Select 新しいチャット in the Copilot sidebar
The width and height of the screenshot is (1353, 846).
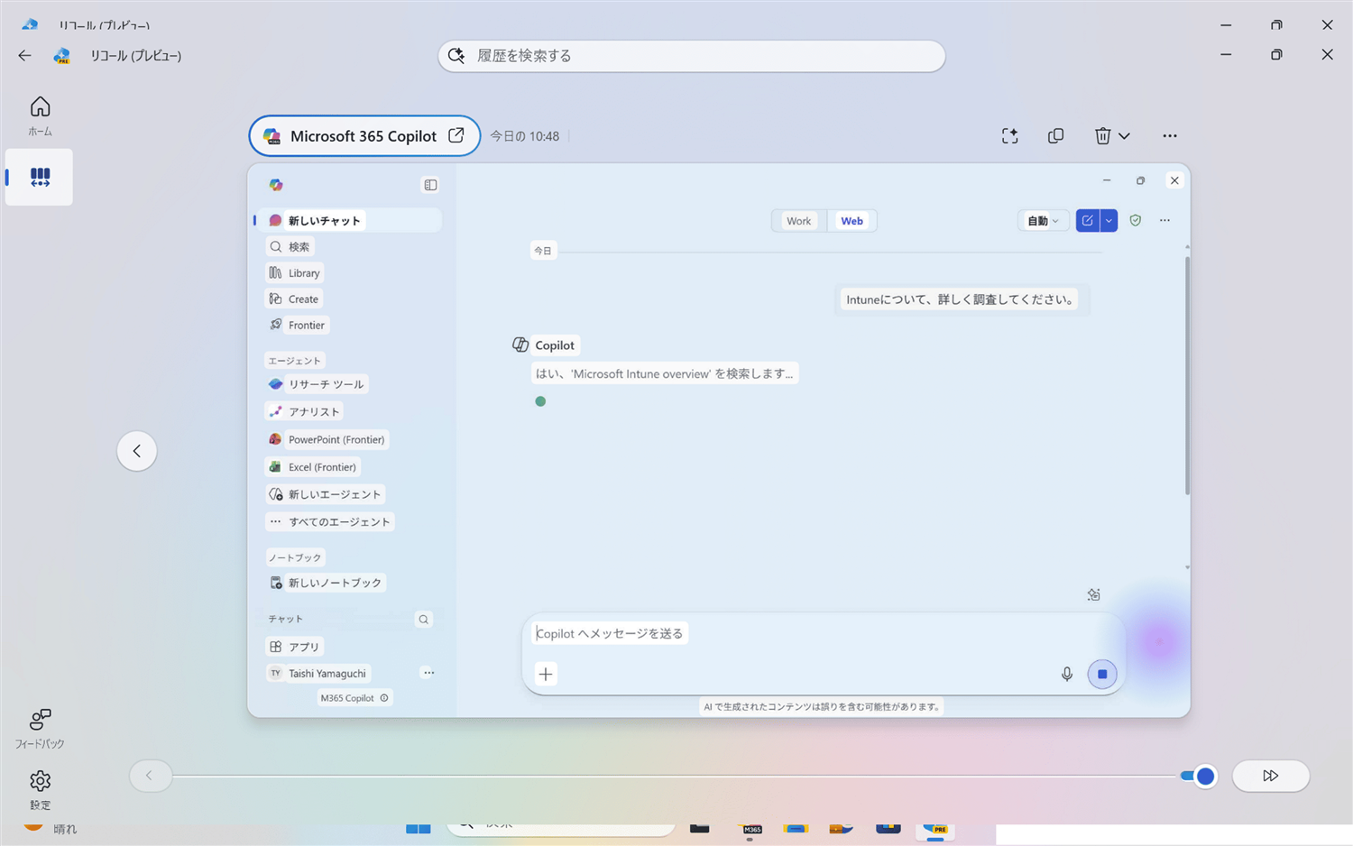(x=349, y=220)
